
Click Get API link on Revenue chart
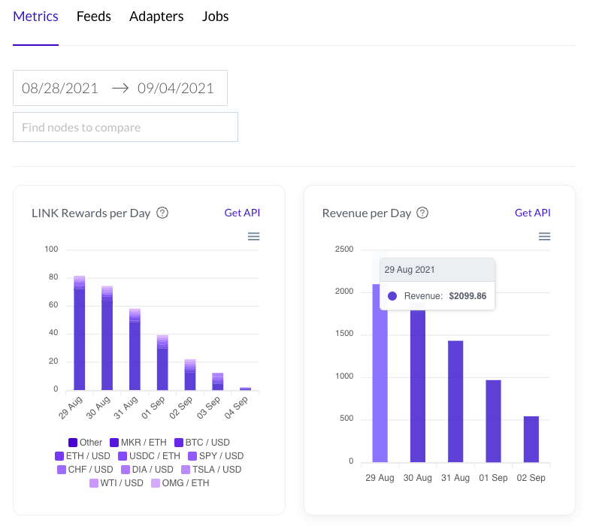pos(533,213)
